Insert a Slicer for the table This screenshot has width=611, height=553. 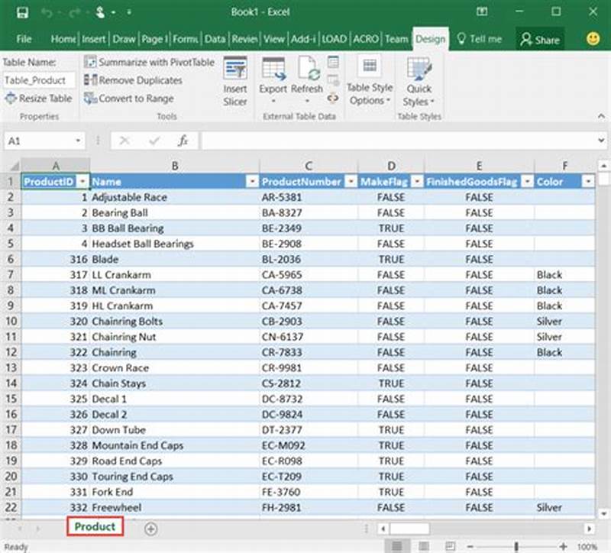point(234,79)
